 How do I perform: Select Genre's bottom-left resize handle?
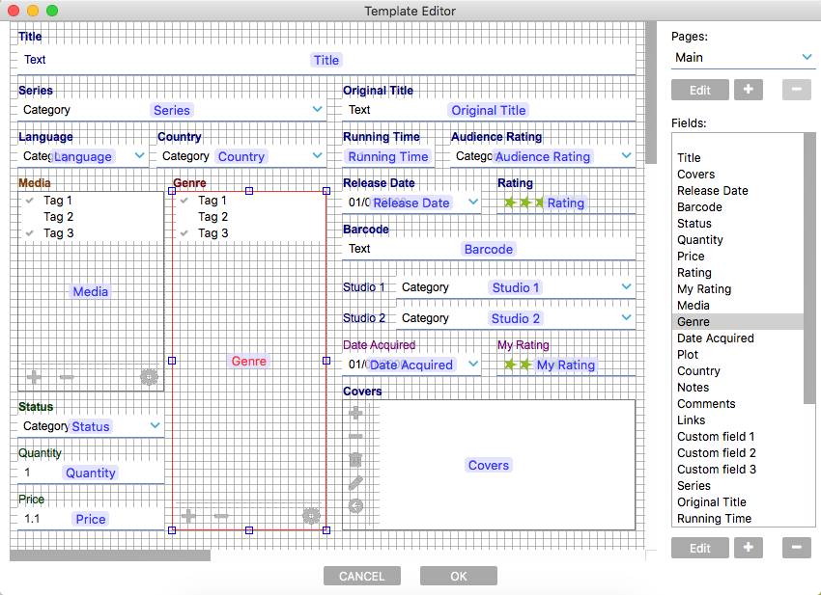point(172,530)
